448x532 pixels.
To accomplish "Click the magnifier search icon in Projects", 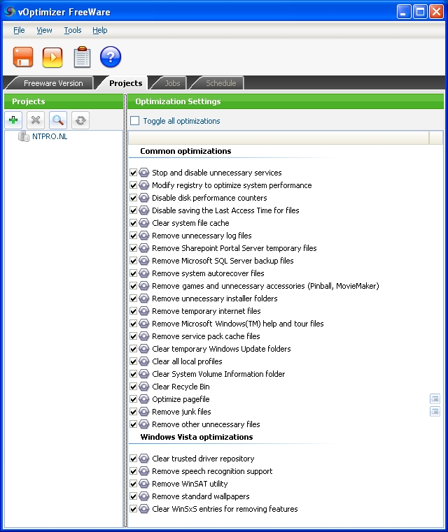I will [58, 120].
